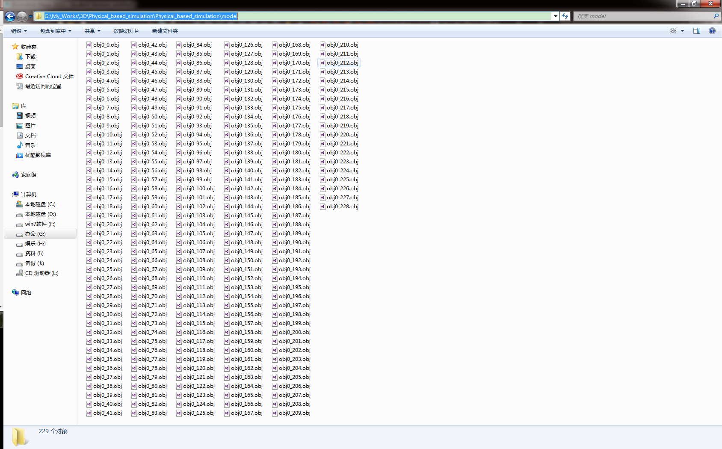Select 库 in navigation pane
The height and width of the screenshot is (449, 722).
(19, 106)
